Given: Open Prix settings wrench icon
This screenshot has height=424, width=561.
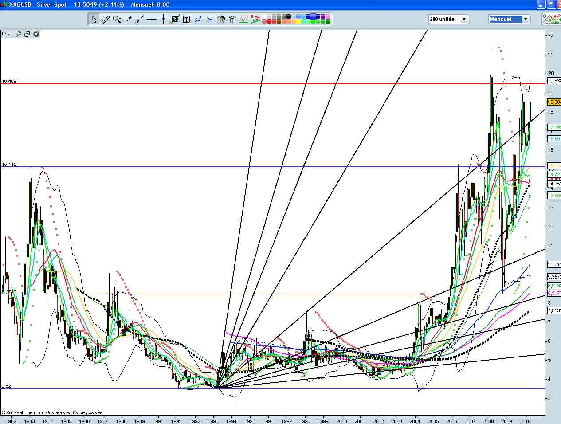Looking at the screenshot, I should pyautogui.click(x=18, y=34).
